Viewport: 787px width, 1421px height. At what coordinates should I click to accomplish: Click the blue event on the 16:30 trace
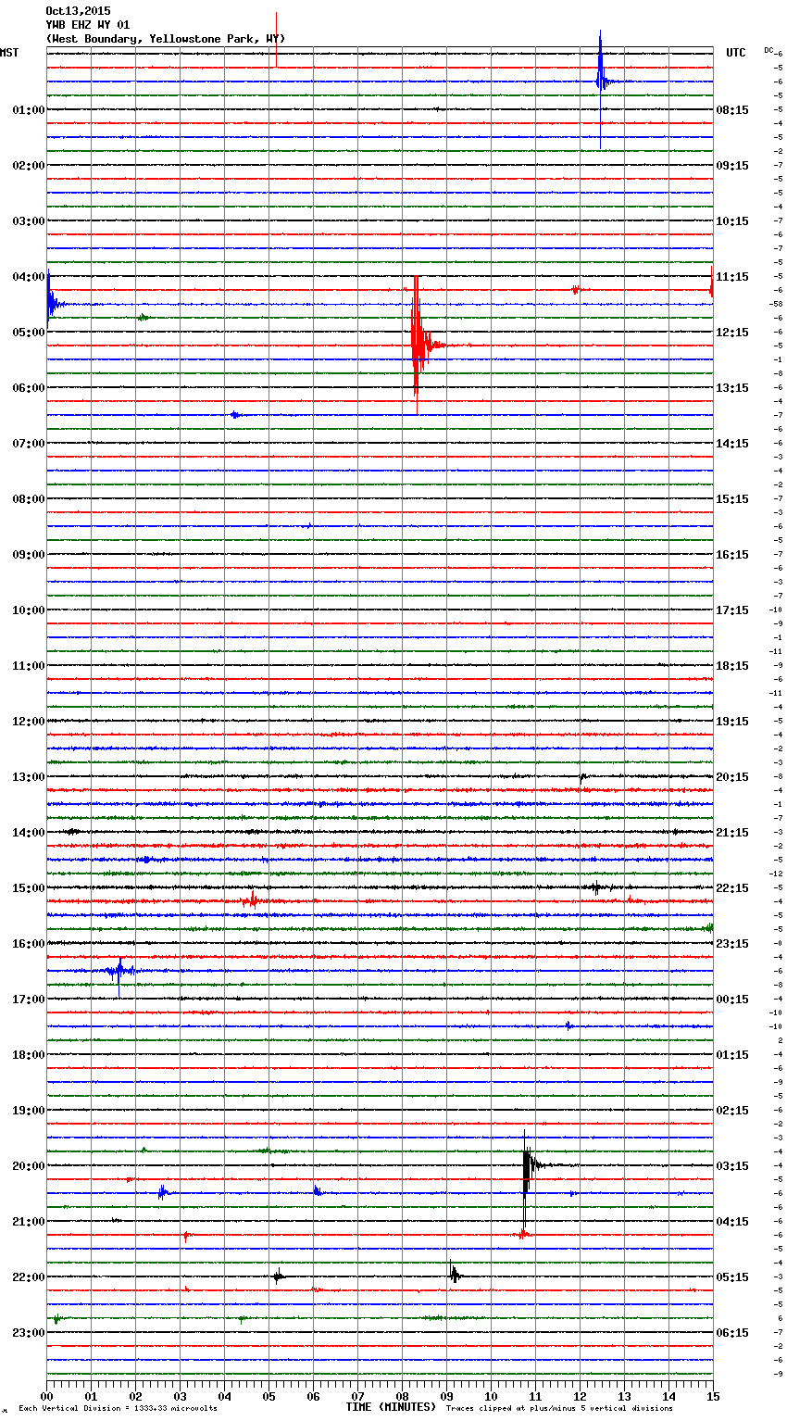[x=119, y=972]
